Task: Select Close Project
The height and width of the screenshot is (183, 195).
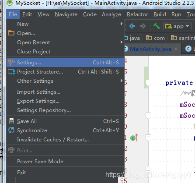Action: click(65, 52)
